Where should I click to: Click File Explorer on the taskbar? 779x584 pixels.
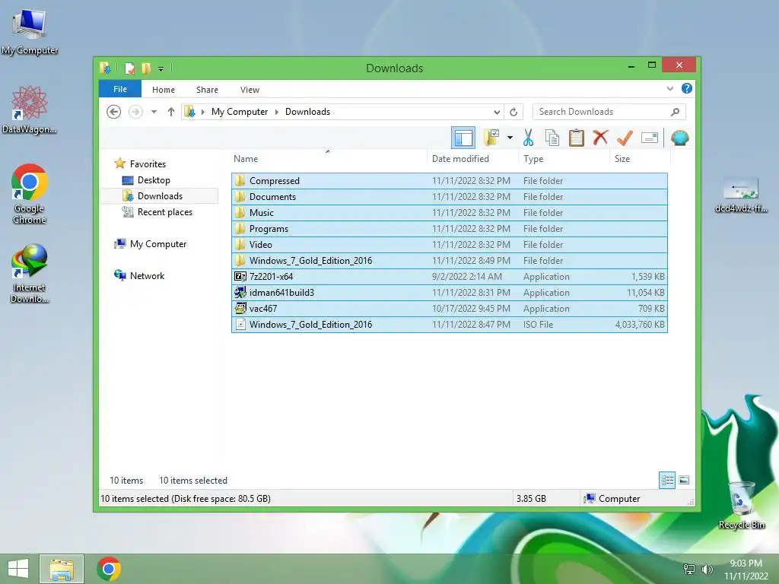(x=62, y=569)
